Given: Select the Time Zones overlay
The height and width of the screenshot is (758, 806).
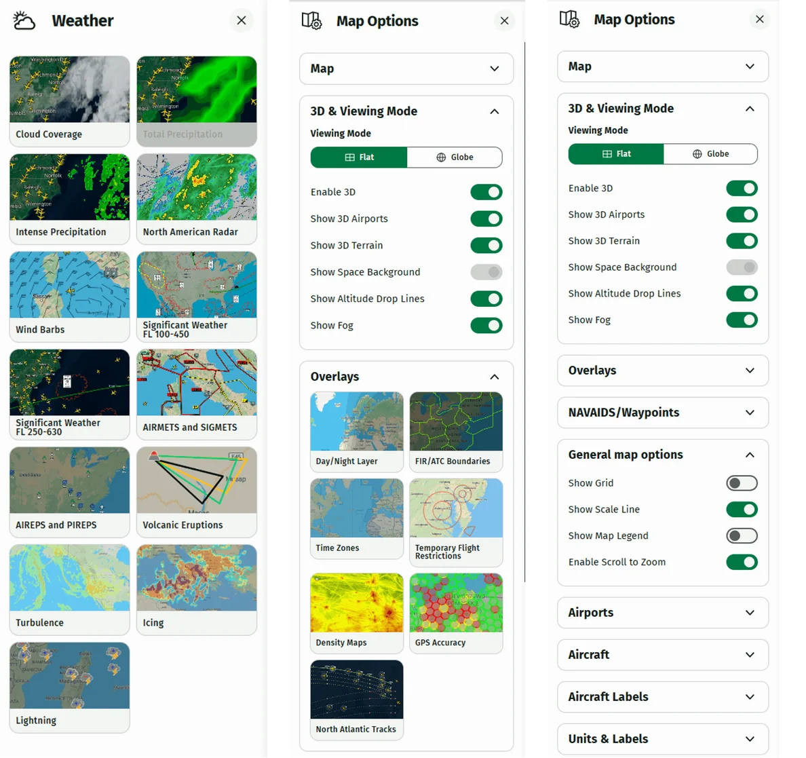Looking at the screenshot, I should 357,519.
